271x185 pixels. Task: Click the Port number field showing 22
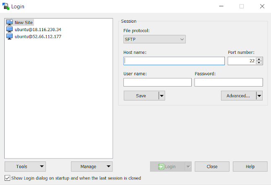(x=242, y=61)
